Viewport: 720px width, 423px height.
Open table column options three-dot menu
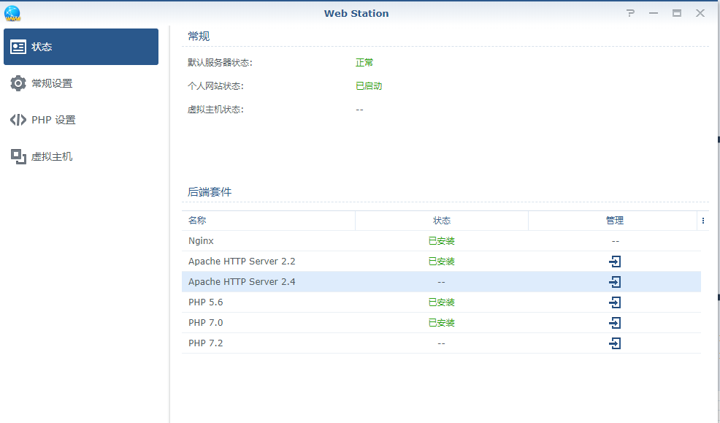pyautogui.click(x=703, y=221)
